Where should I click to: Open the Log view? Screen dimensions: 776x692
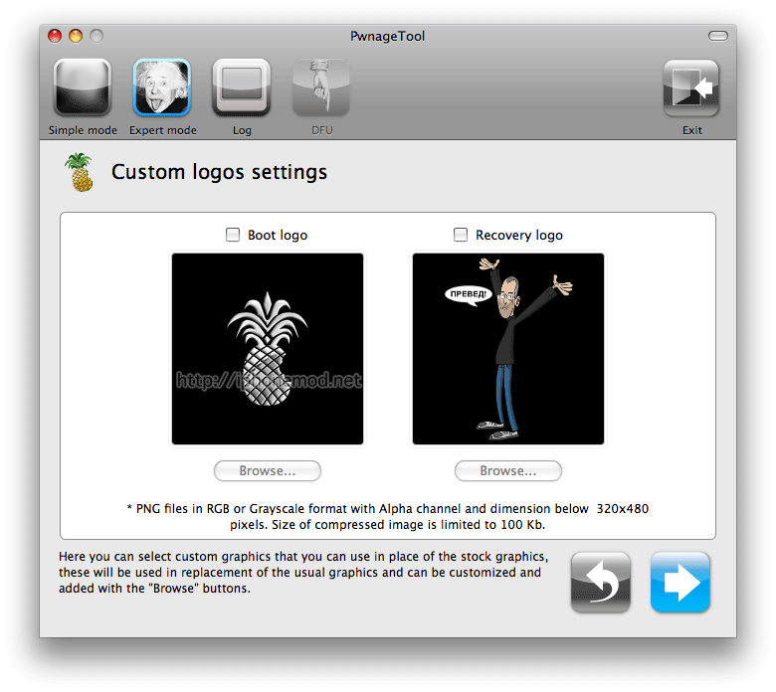pyautogui.click(x=242, y=88)
